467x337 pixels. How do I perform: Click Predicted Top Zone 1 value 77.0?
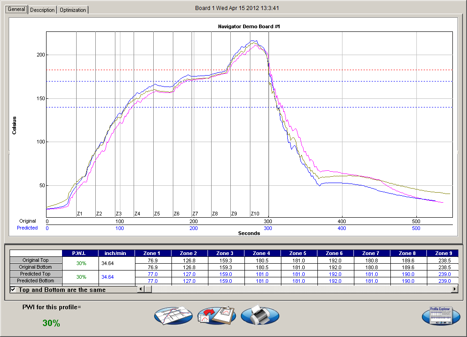(153, 274)
